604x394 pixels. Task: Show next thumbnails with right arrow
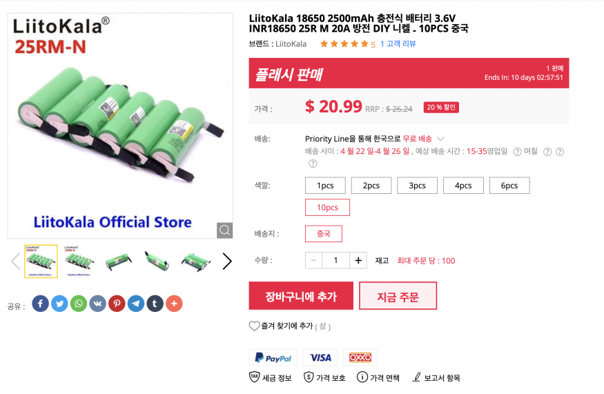point(227,261)
